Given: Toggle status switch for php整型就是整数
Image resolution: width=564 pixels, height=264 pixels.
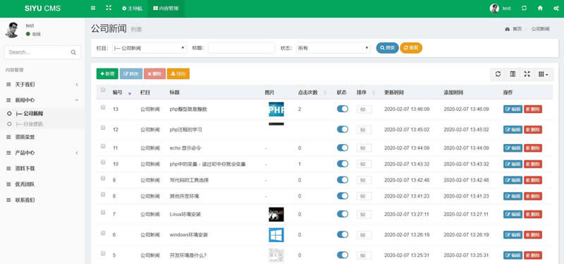Looking at the screenshot, I should click(x=343, y=109).
